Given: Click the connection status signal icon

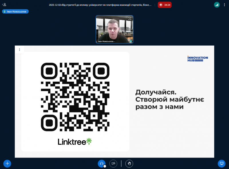Looking at the screenshot, I should [x=217, y=5].
